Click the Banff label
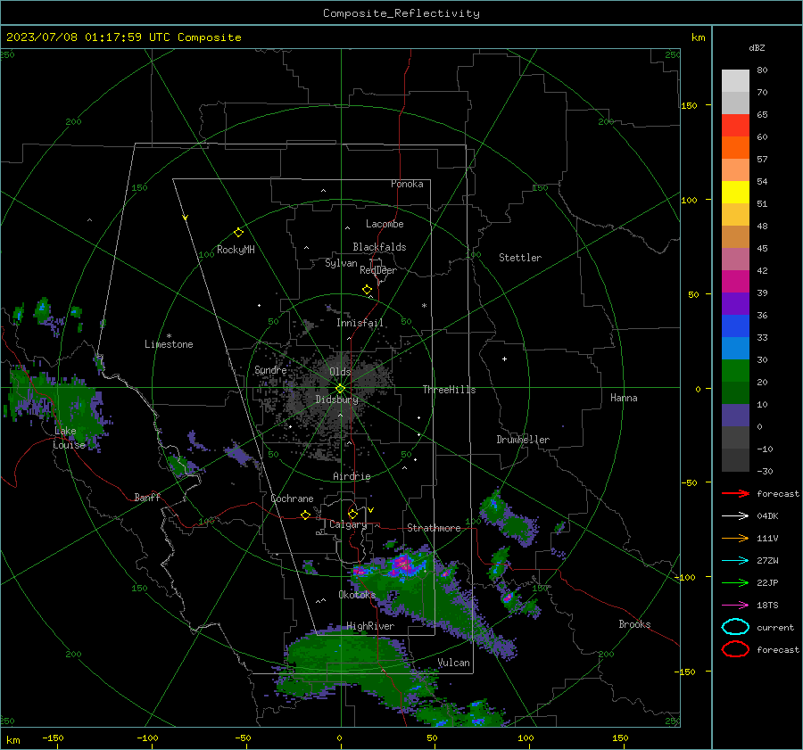Viewport: 803px width, 750px height. [x=147, y=497]
